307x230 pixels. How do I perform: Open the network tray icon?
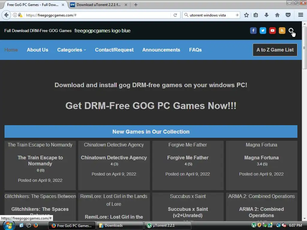click(x=278, y=225)
